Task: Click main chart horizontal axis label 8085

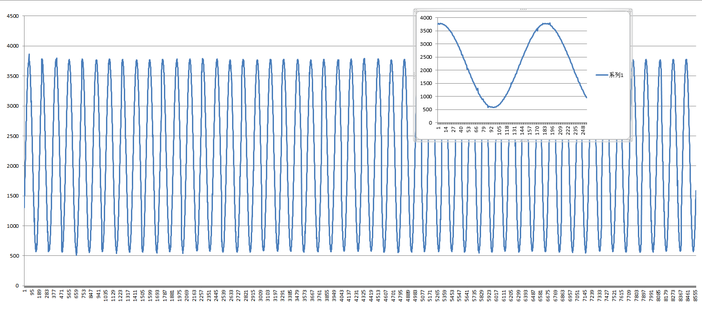Action: [x=658, y=295]
